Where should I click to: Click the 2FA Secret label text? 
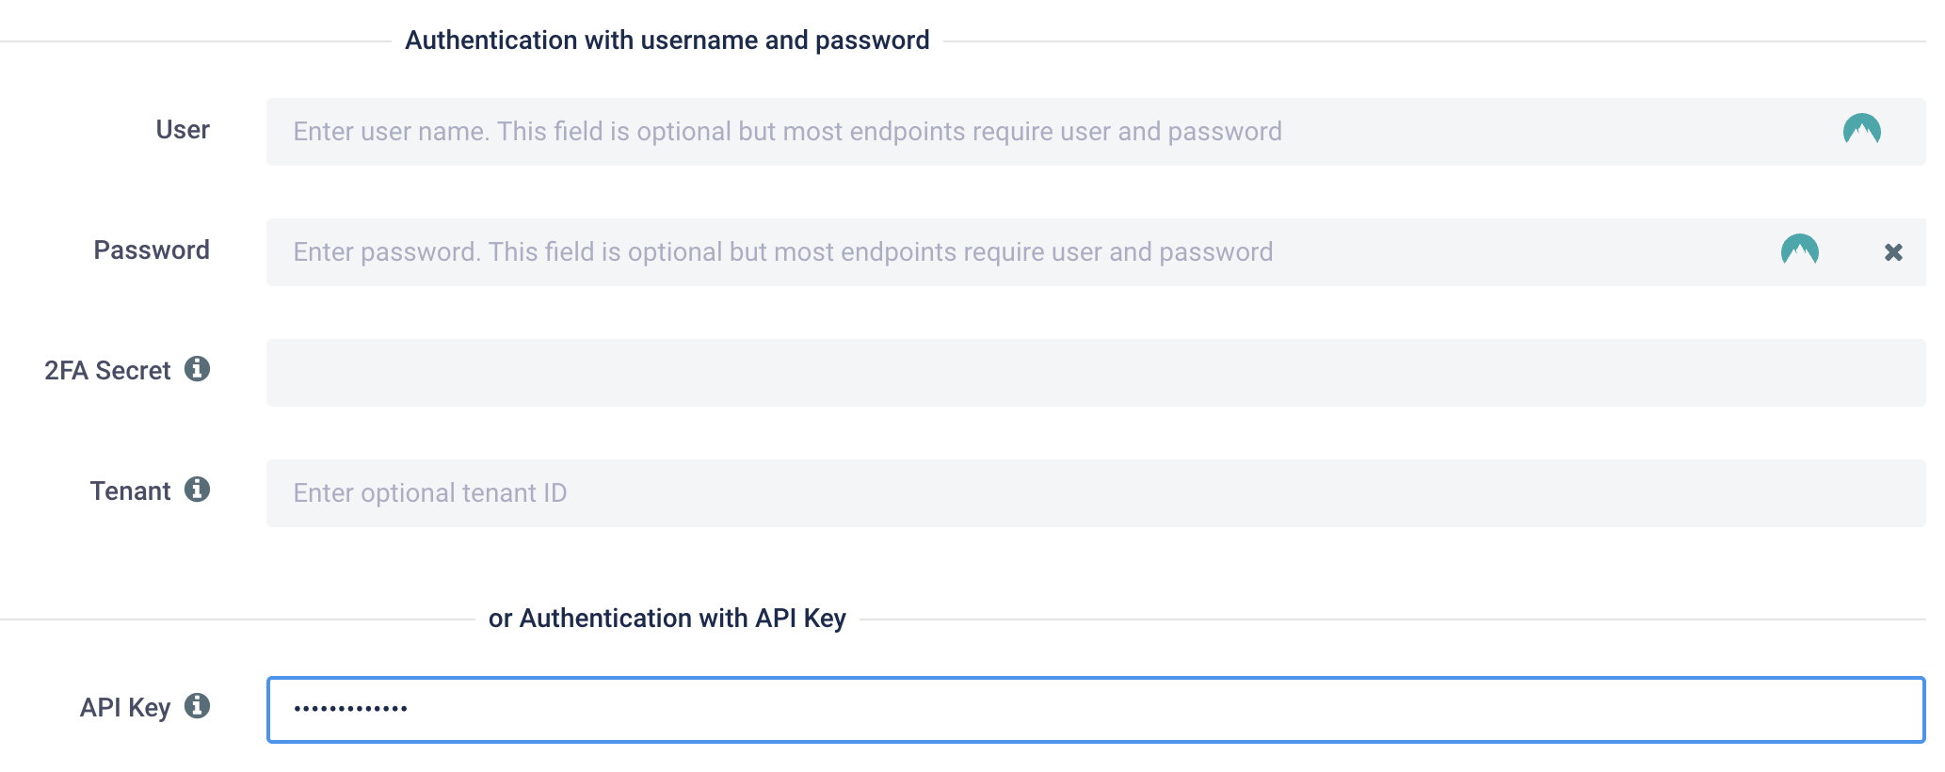(x=107, y=371)
